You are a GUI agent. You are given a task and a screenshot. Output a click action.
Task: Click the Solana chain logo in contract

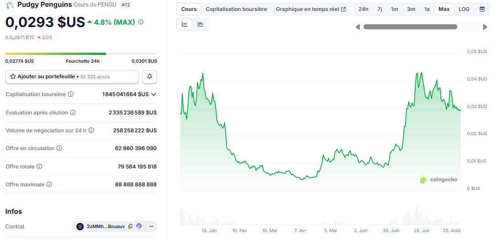point(80,226)
